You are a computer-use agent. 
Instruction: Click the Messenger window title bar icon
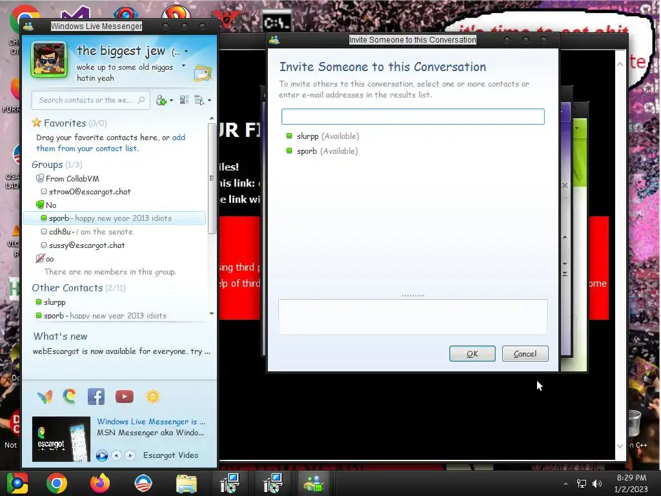tap(28, 26)
